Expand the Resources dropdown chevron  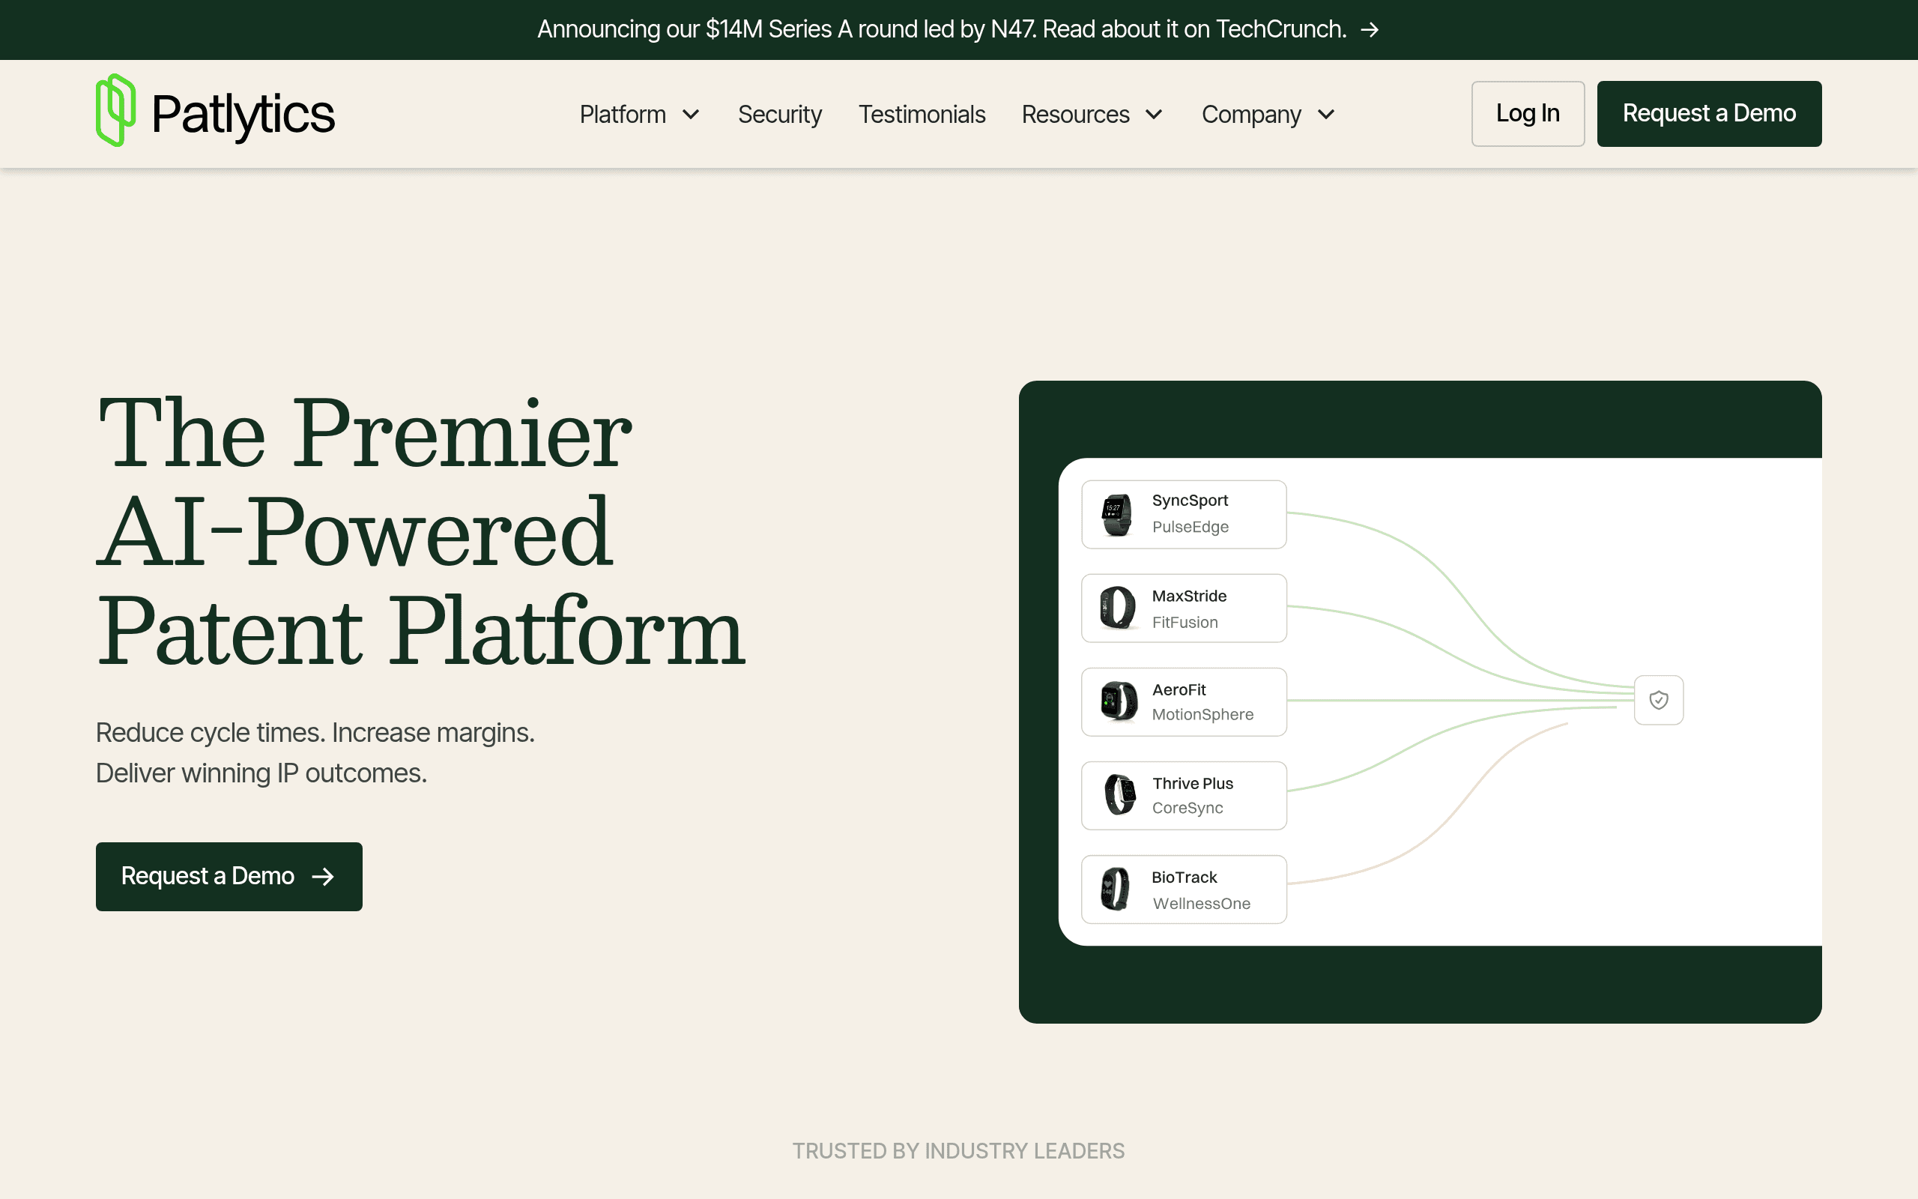pos(1154,115)
